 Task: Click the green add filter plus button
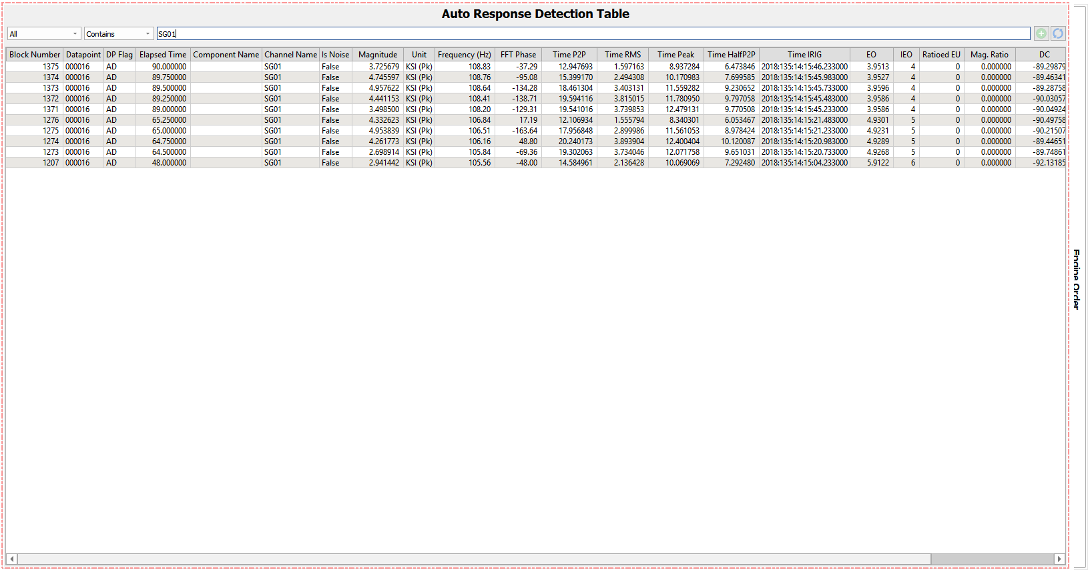coord(1041,33)
